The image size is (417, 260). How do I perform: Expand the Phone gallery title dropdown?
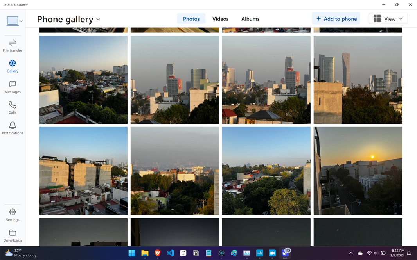98,19
